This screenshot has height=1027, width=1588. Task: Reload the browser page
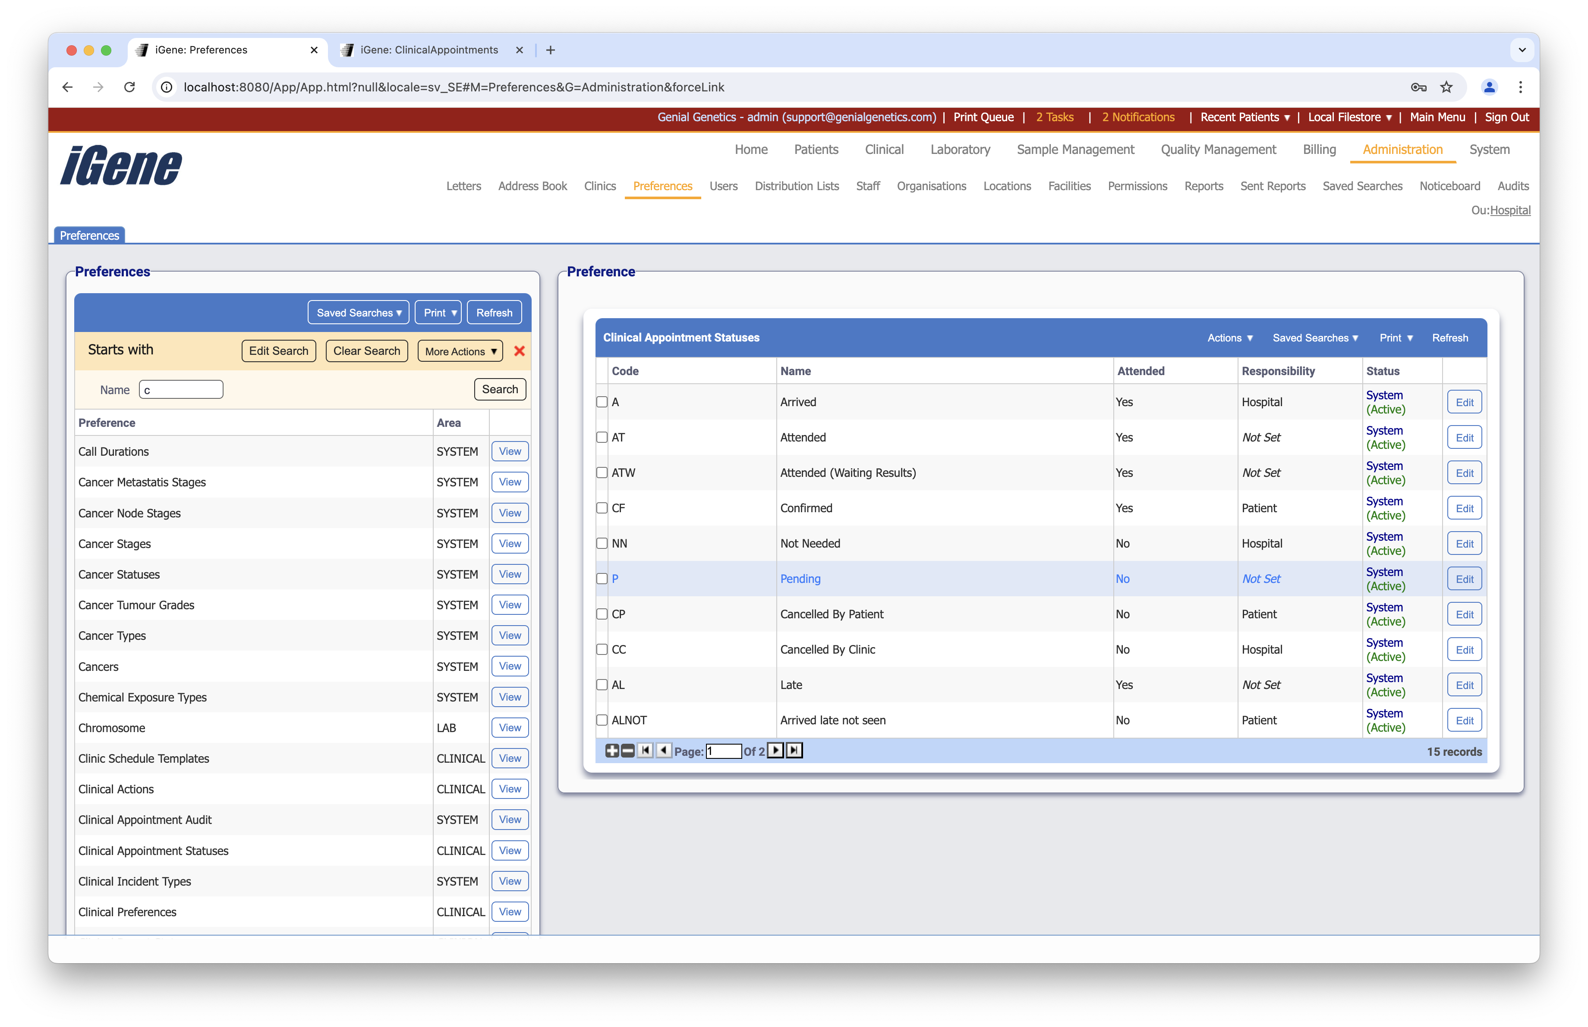point(129,87)
